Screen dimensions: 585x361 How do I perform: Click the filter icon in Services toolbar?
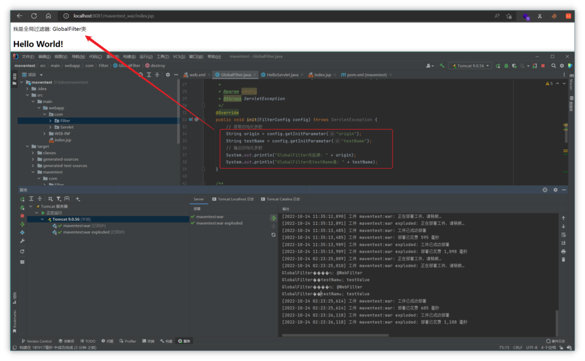pos(59,199)
